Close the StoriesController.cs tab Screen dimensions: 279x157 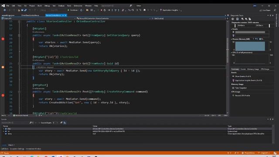coord(66,16)
